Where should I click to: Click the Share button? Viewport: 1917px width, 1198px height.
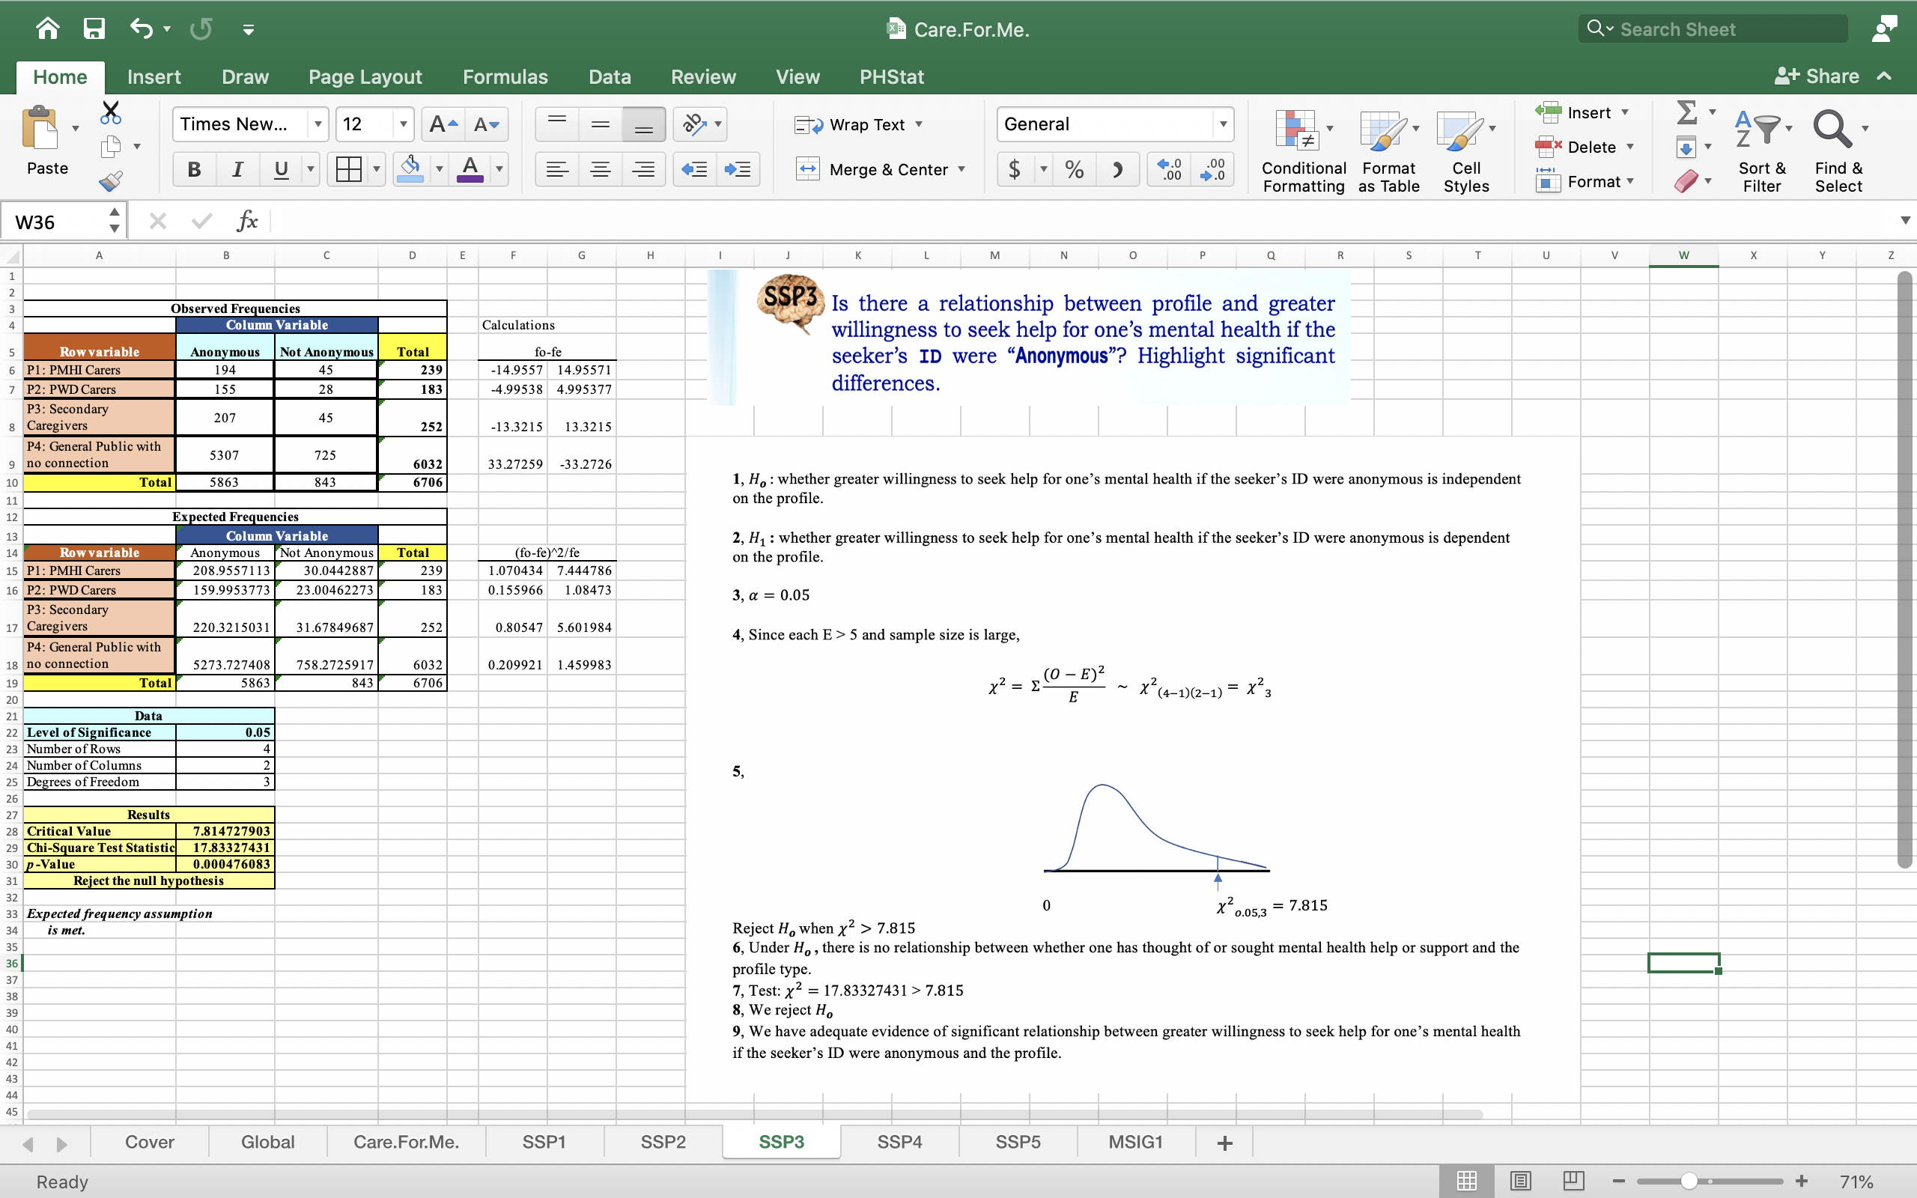(x=1817, y=76)
